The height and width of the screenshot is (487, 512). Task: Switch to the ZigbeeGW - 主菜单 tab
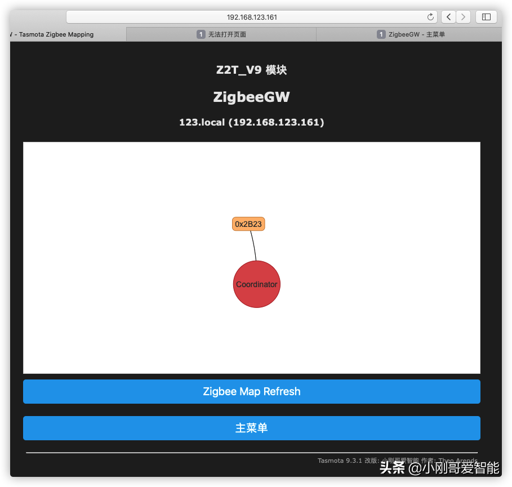point(409,34)
